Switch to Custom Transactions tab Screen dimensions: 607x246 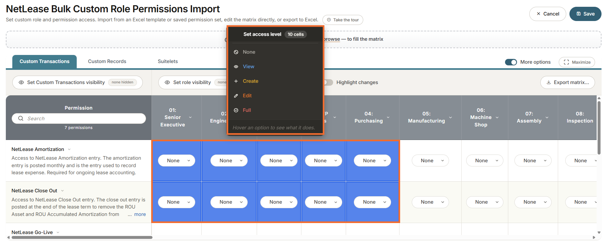[44, 61]
